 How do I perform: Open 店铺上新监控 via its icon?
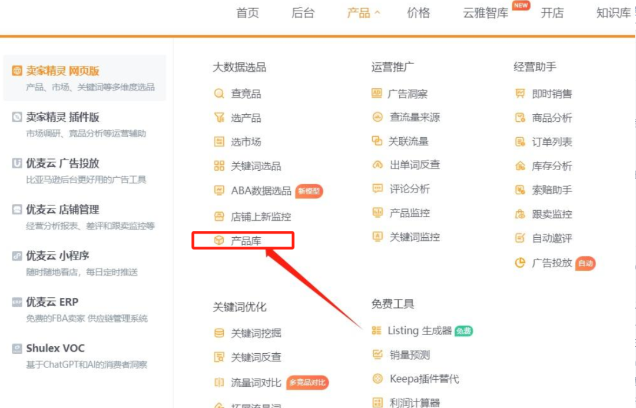218,215
